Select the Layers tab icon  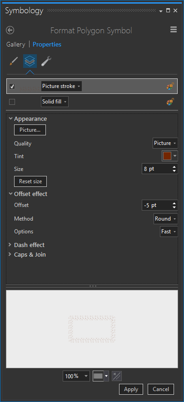coord(30,61)
